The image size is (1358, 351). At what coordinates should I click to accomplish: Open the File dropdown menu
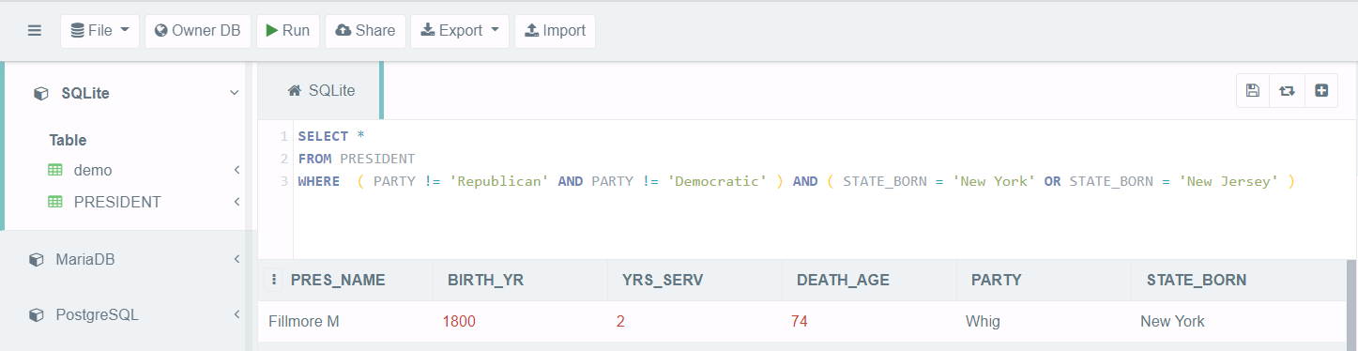point(100,31)
